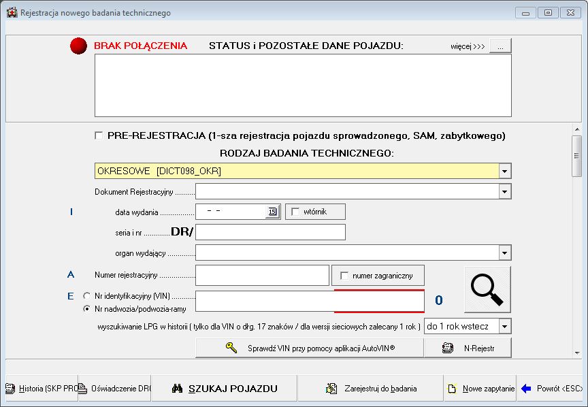This screenshot has width=588, height=407.
Task: Open calendar picker for data wydania
Action: 272,212
